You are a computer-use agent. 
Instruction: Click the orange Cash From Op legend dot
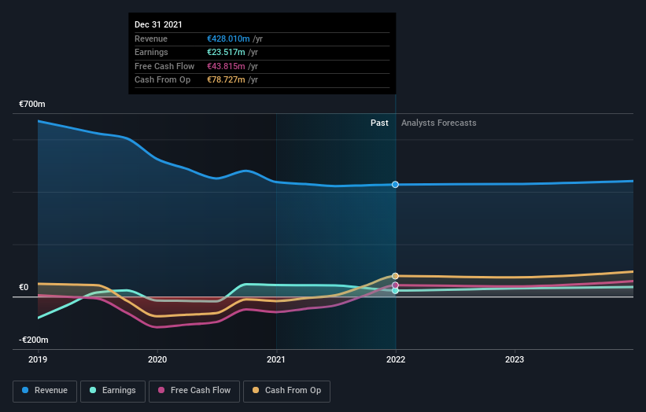pos(256,390)
